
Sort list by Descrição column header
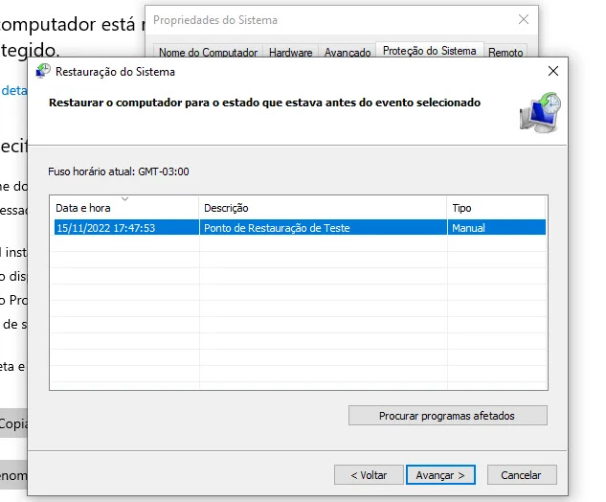tap(323, 208)
